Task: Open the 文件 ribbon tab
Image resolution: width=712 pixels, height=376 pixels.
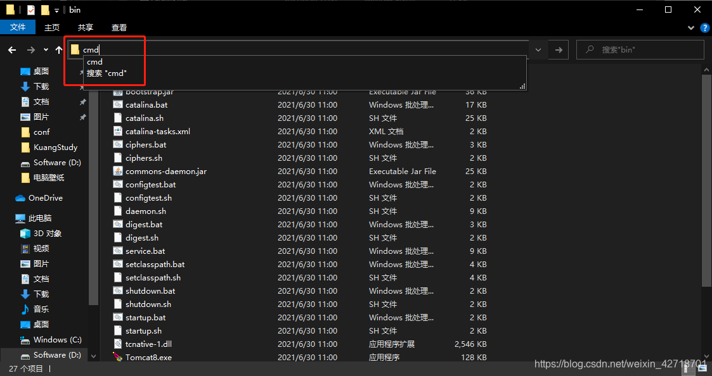Action: [18, 27]
